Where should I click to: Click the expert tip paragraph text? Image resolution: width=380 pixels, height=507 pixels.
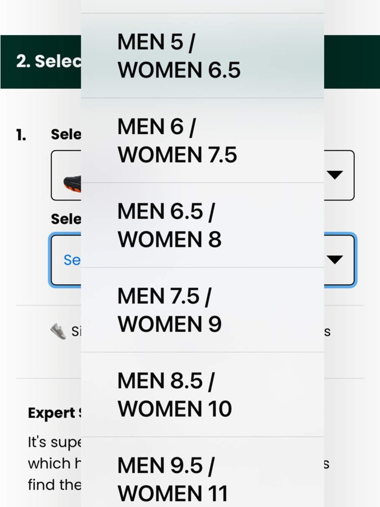[x=54, y=463]
